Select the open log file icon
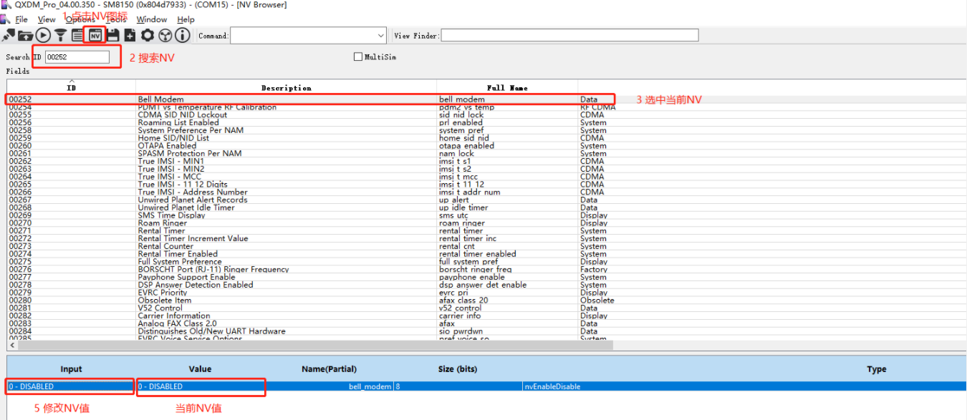The image size is (967, 420). (26, 34)
